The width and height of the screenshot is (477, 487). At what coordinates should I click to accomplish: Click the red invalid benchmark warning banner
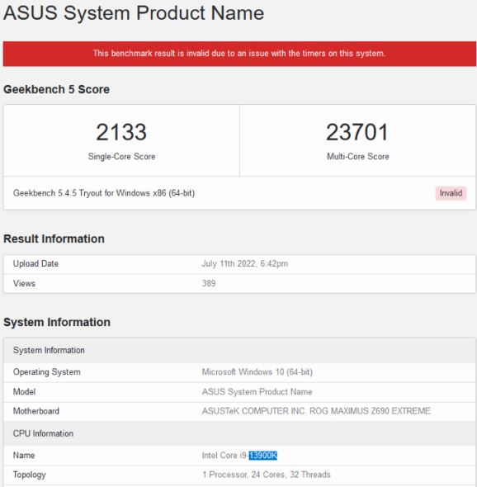point(239,54)
